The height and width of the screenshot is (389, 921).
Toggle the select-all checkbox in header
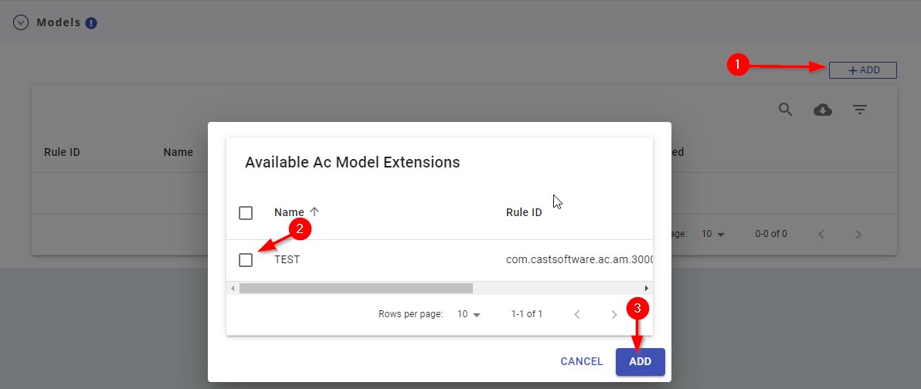click(246, 213)
